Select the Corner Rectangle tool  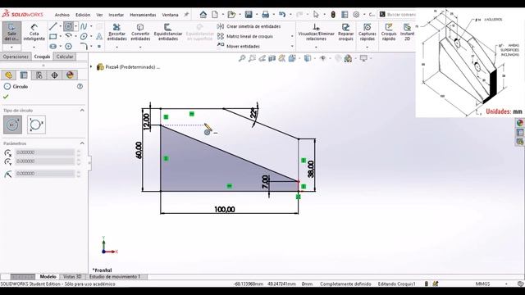[x=52, y=36]
